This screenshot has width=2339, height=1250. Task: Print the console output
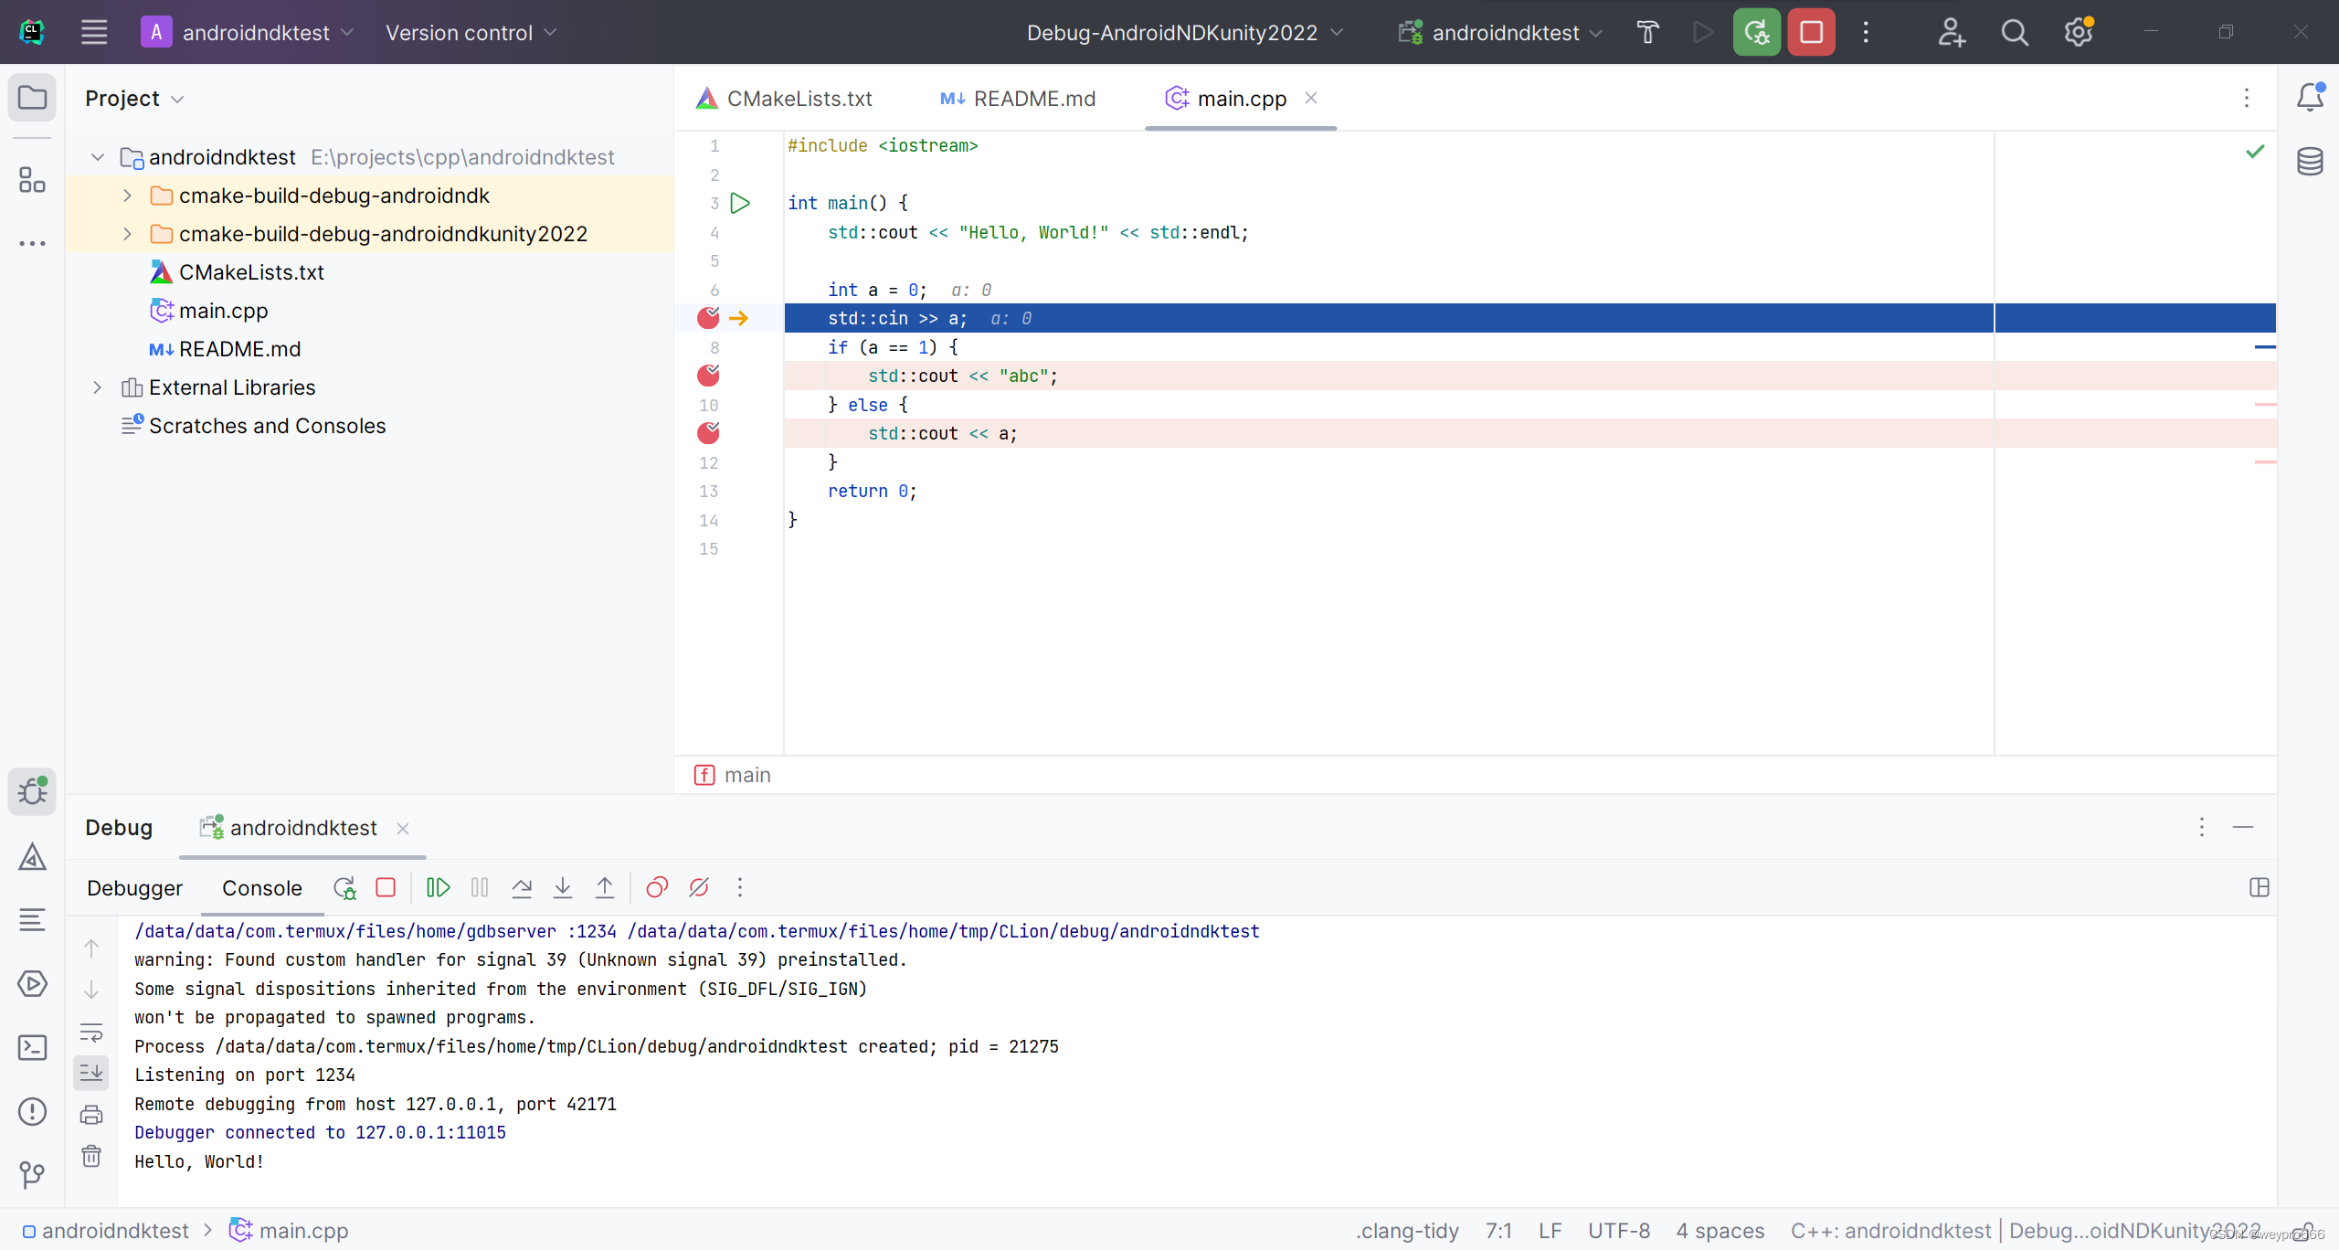[x=91, y=1114]
